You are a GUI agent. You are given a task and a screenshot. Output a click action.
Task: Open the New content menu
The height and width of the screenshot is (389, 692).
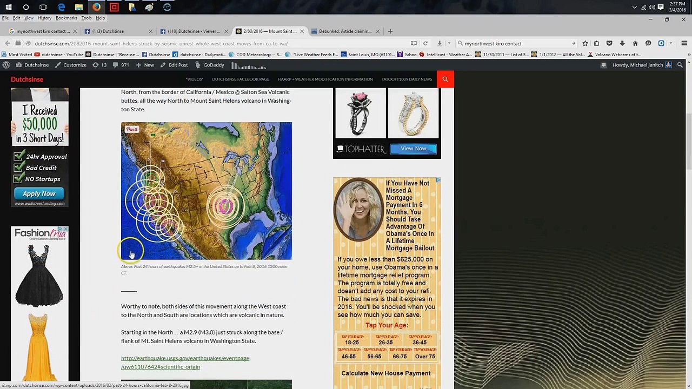click(145, 65)
